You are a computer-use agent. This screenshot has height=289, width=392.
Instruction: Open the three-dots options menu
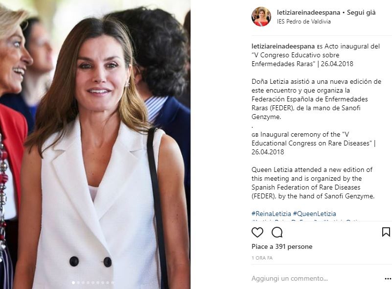pyautogui.click(x=388, y=279)
